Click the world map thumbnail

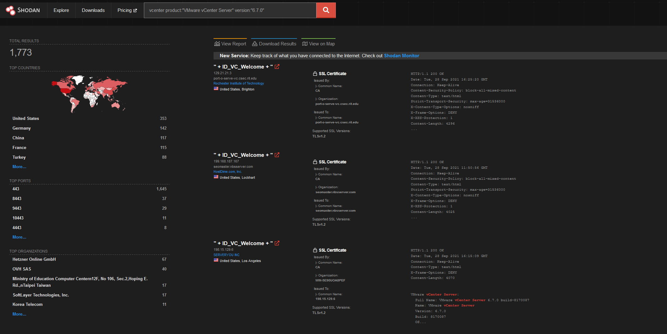point(89,94)
